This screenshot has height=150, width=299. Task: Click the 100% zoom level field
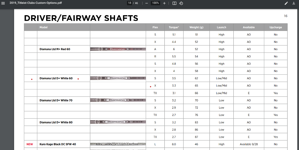pos(155,3)
